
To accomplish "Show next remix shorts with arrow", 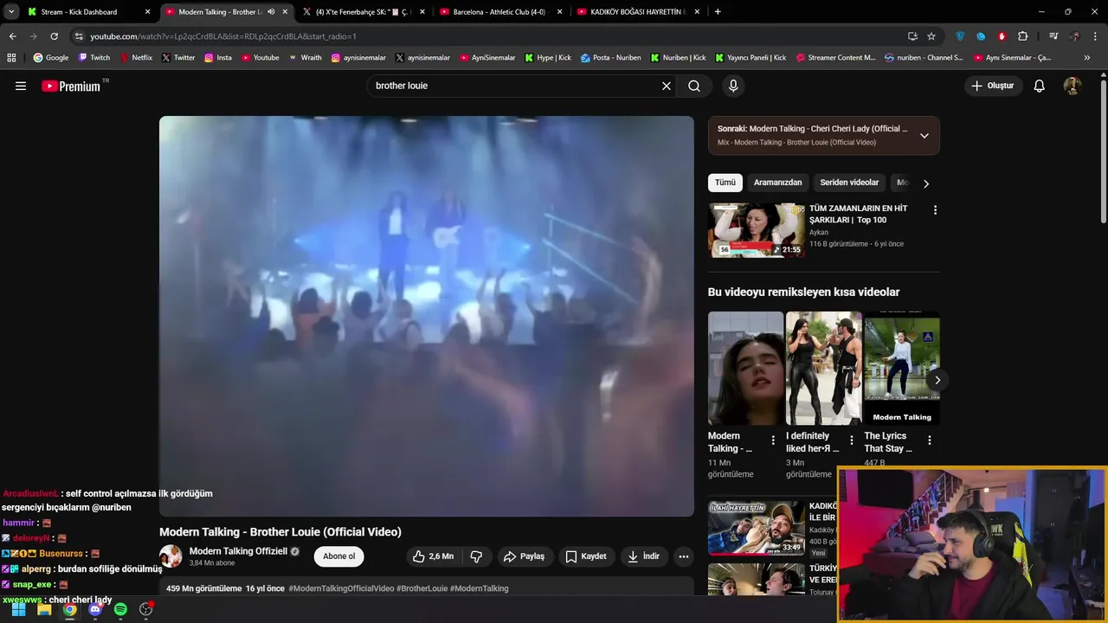I will 937,380.
